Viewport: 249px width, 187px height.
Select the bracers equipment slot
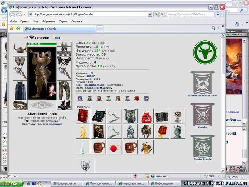tap(20, 61)
